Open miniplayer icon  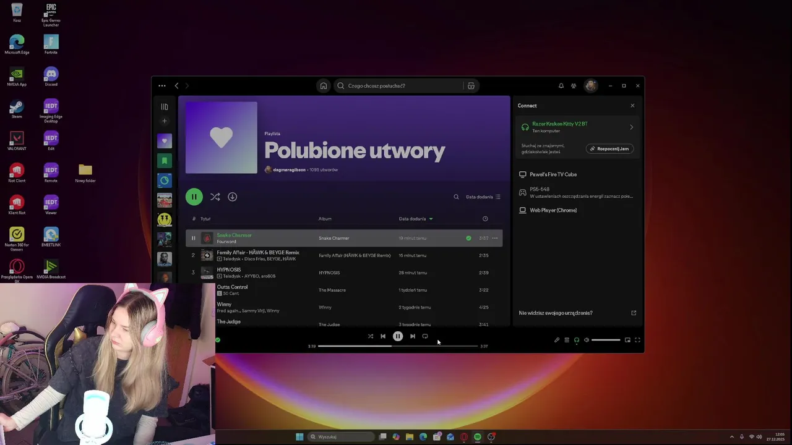pyautogui.click(x=627, y=340)
